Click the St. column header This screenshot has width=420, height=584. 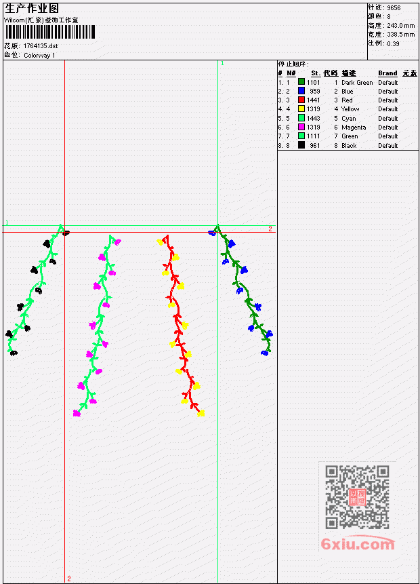316,73
